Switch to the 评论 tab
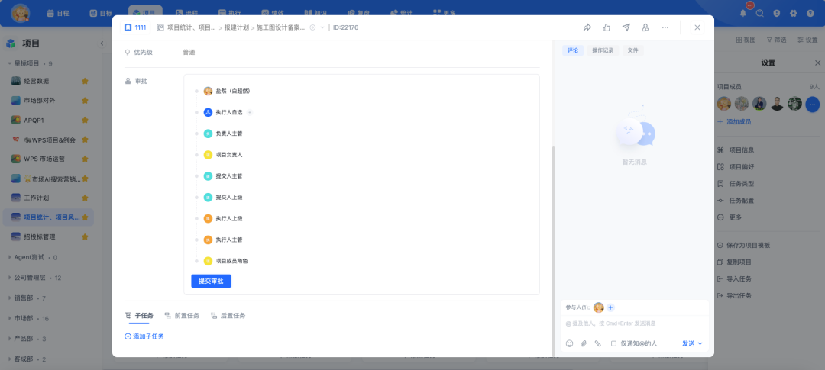This screenshot has width=825, height=370. click(572, 50)
